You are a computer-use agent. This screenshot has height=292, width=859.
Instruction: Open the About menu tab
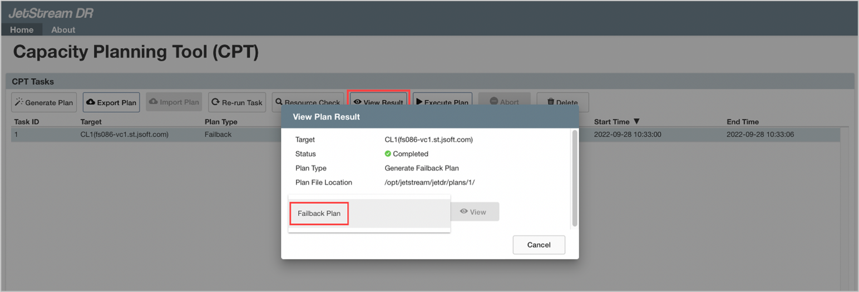(63, 29)
